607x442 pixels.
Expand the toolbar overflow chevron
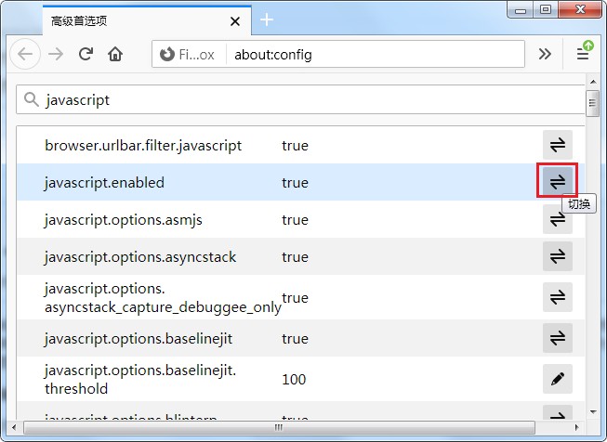[546, 54]
